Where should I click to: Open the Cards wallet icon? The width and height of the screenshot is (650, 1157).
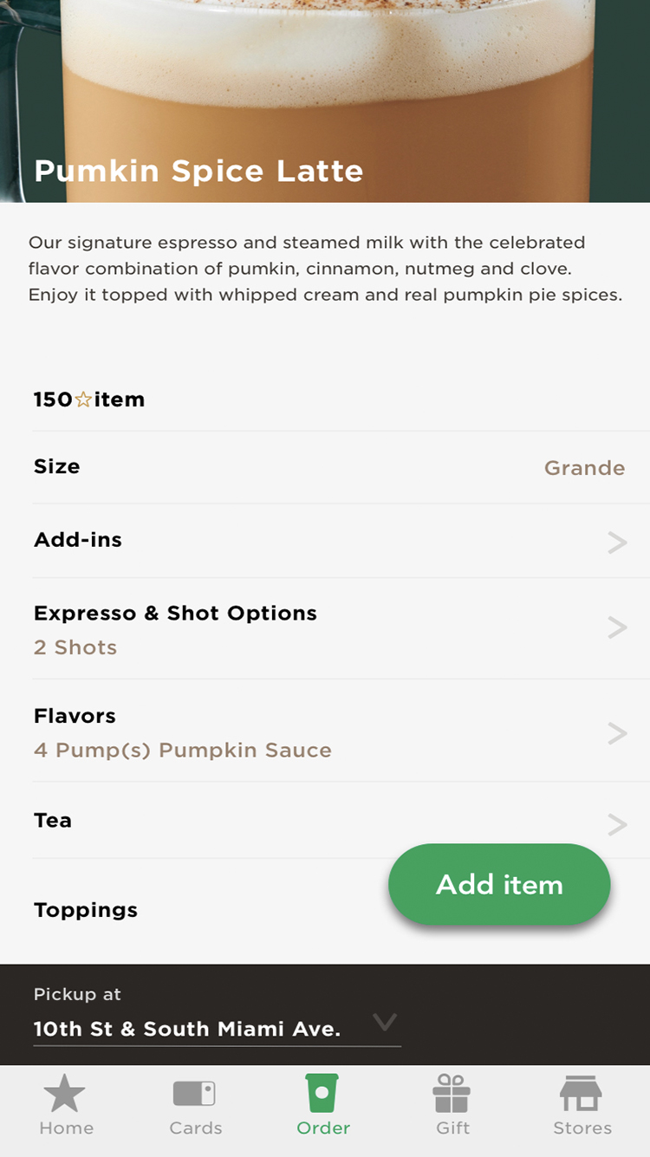(194, 1094)
